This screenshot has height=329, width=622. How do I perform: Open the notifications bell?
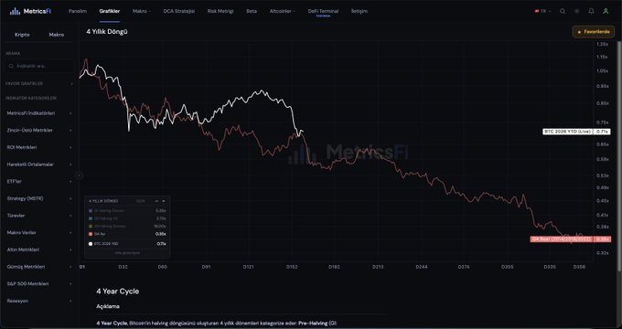pyautogui.click(x=591, y=11)
